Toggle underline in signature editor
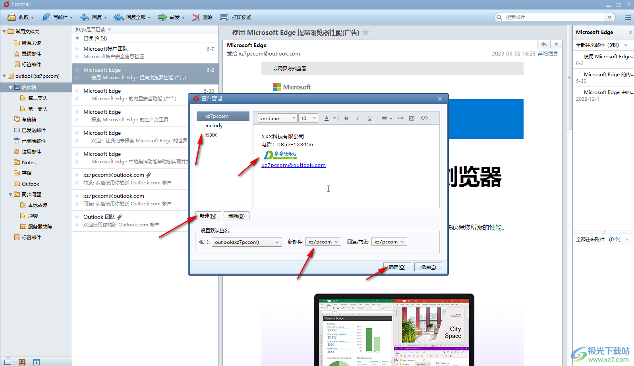The width and height of the screenshot is (634, 366). click(x=370, y=118)
